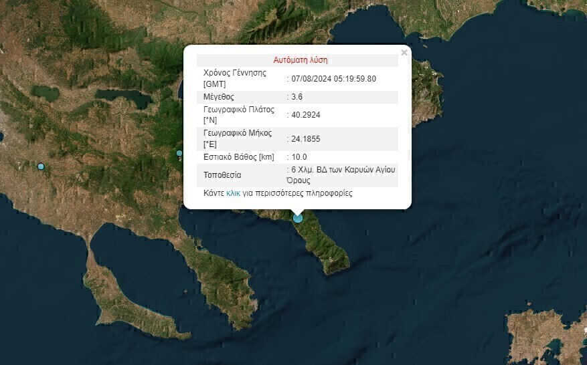Close the earthquake info popup
Viewport: 587px width, 365px height.
[x=404, y=52]
